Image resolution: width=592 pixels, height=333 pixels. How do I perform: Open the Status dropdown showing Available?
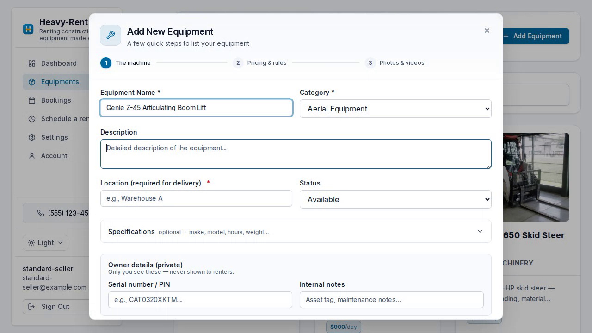(x=395, y=199)
